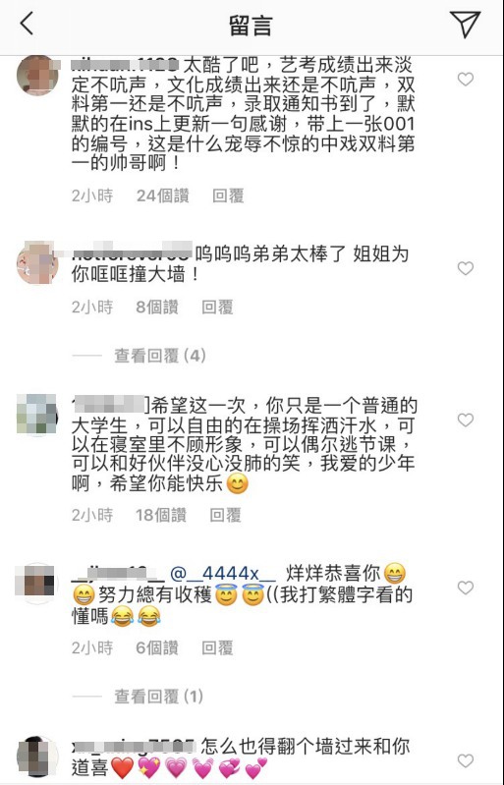
Task: View the 24個讚 likes list
Action: tap(163, 196)
